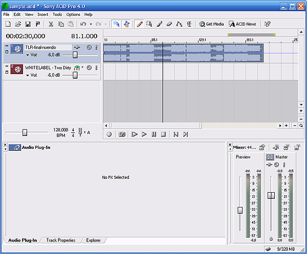
Task: Click the Save icon in the toolbar
Action: tap(28, 24)
